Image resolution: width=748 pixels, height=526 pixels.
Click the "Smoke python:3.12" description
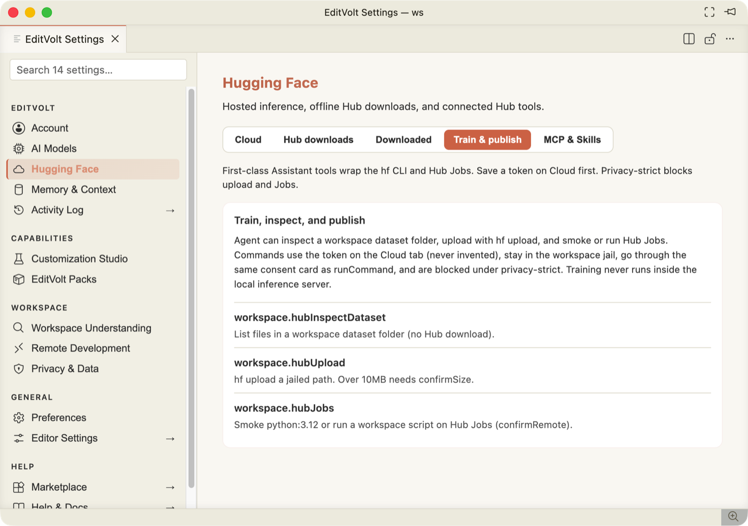(403, 425)
